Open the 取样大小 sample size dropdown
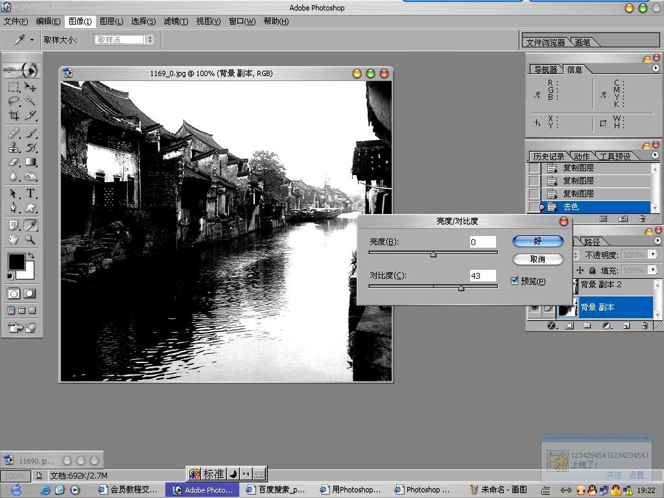The height and width of the screenshot is (498, 664). click(x=150, y=40)
